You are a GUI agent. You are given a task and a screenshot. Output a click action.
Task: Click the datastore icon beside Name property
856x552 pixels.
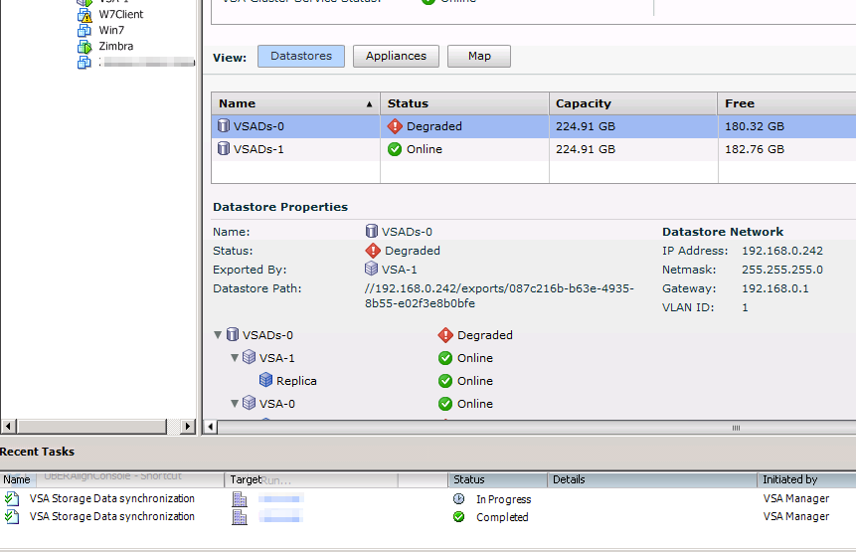tap(371, 231)
